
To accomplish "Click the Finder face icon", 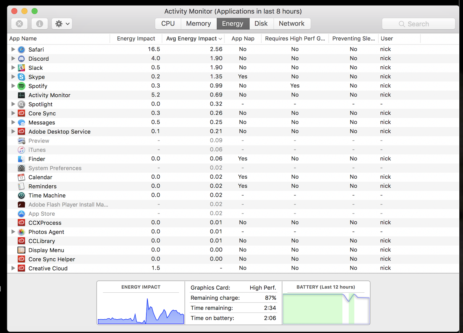I will [21, 159].
